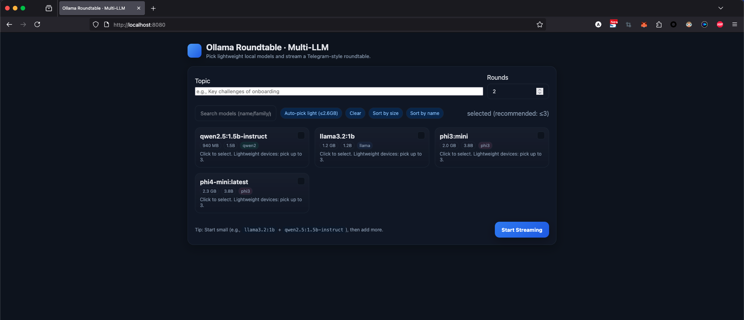744x320 pixels.
Task: Tick the phi3:mini checkbox
Action: click(541, 135)
